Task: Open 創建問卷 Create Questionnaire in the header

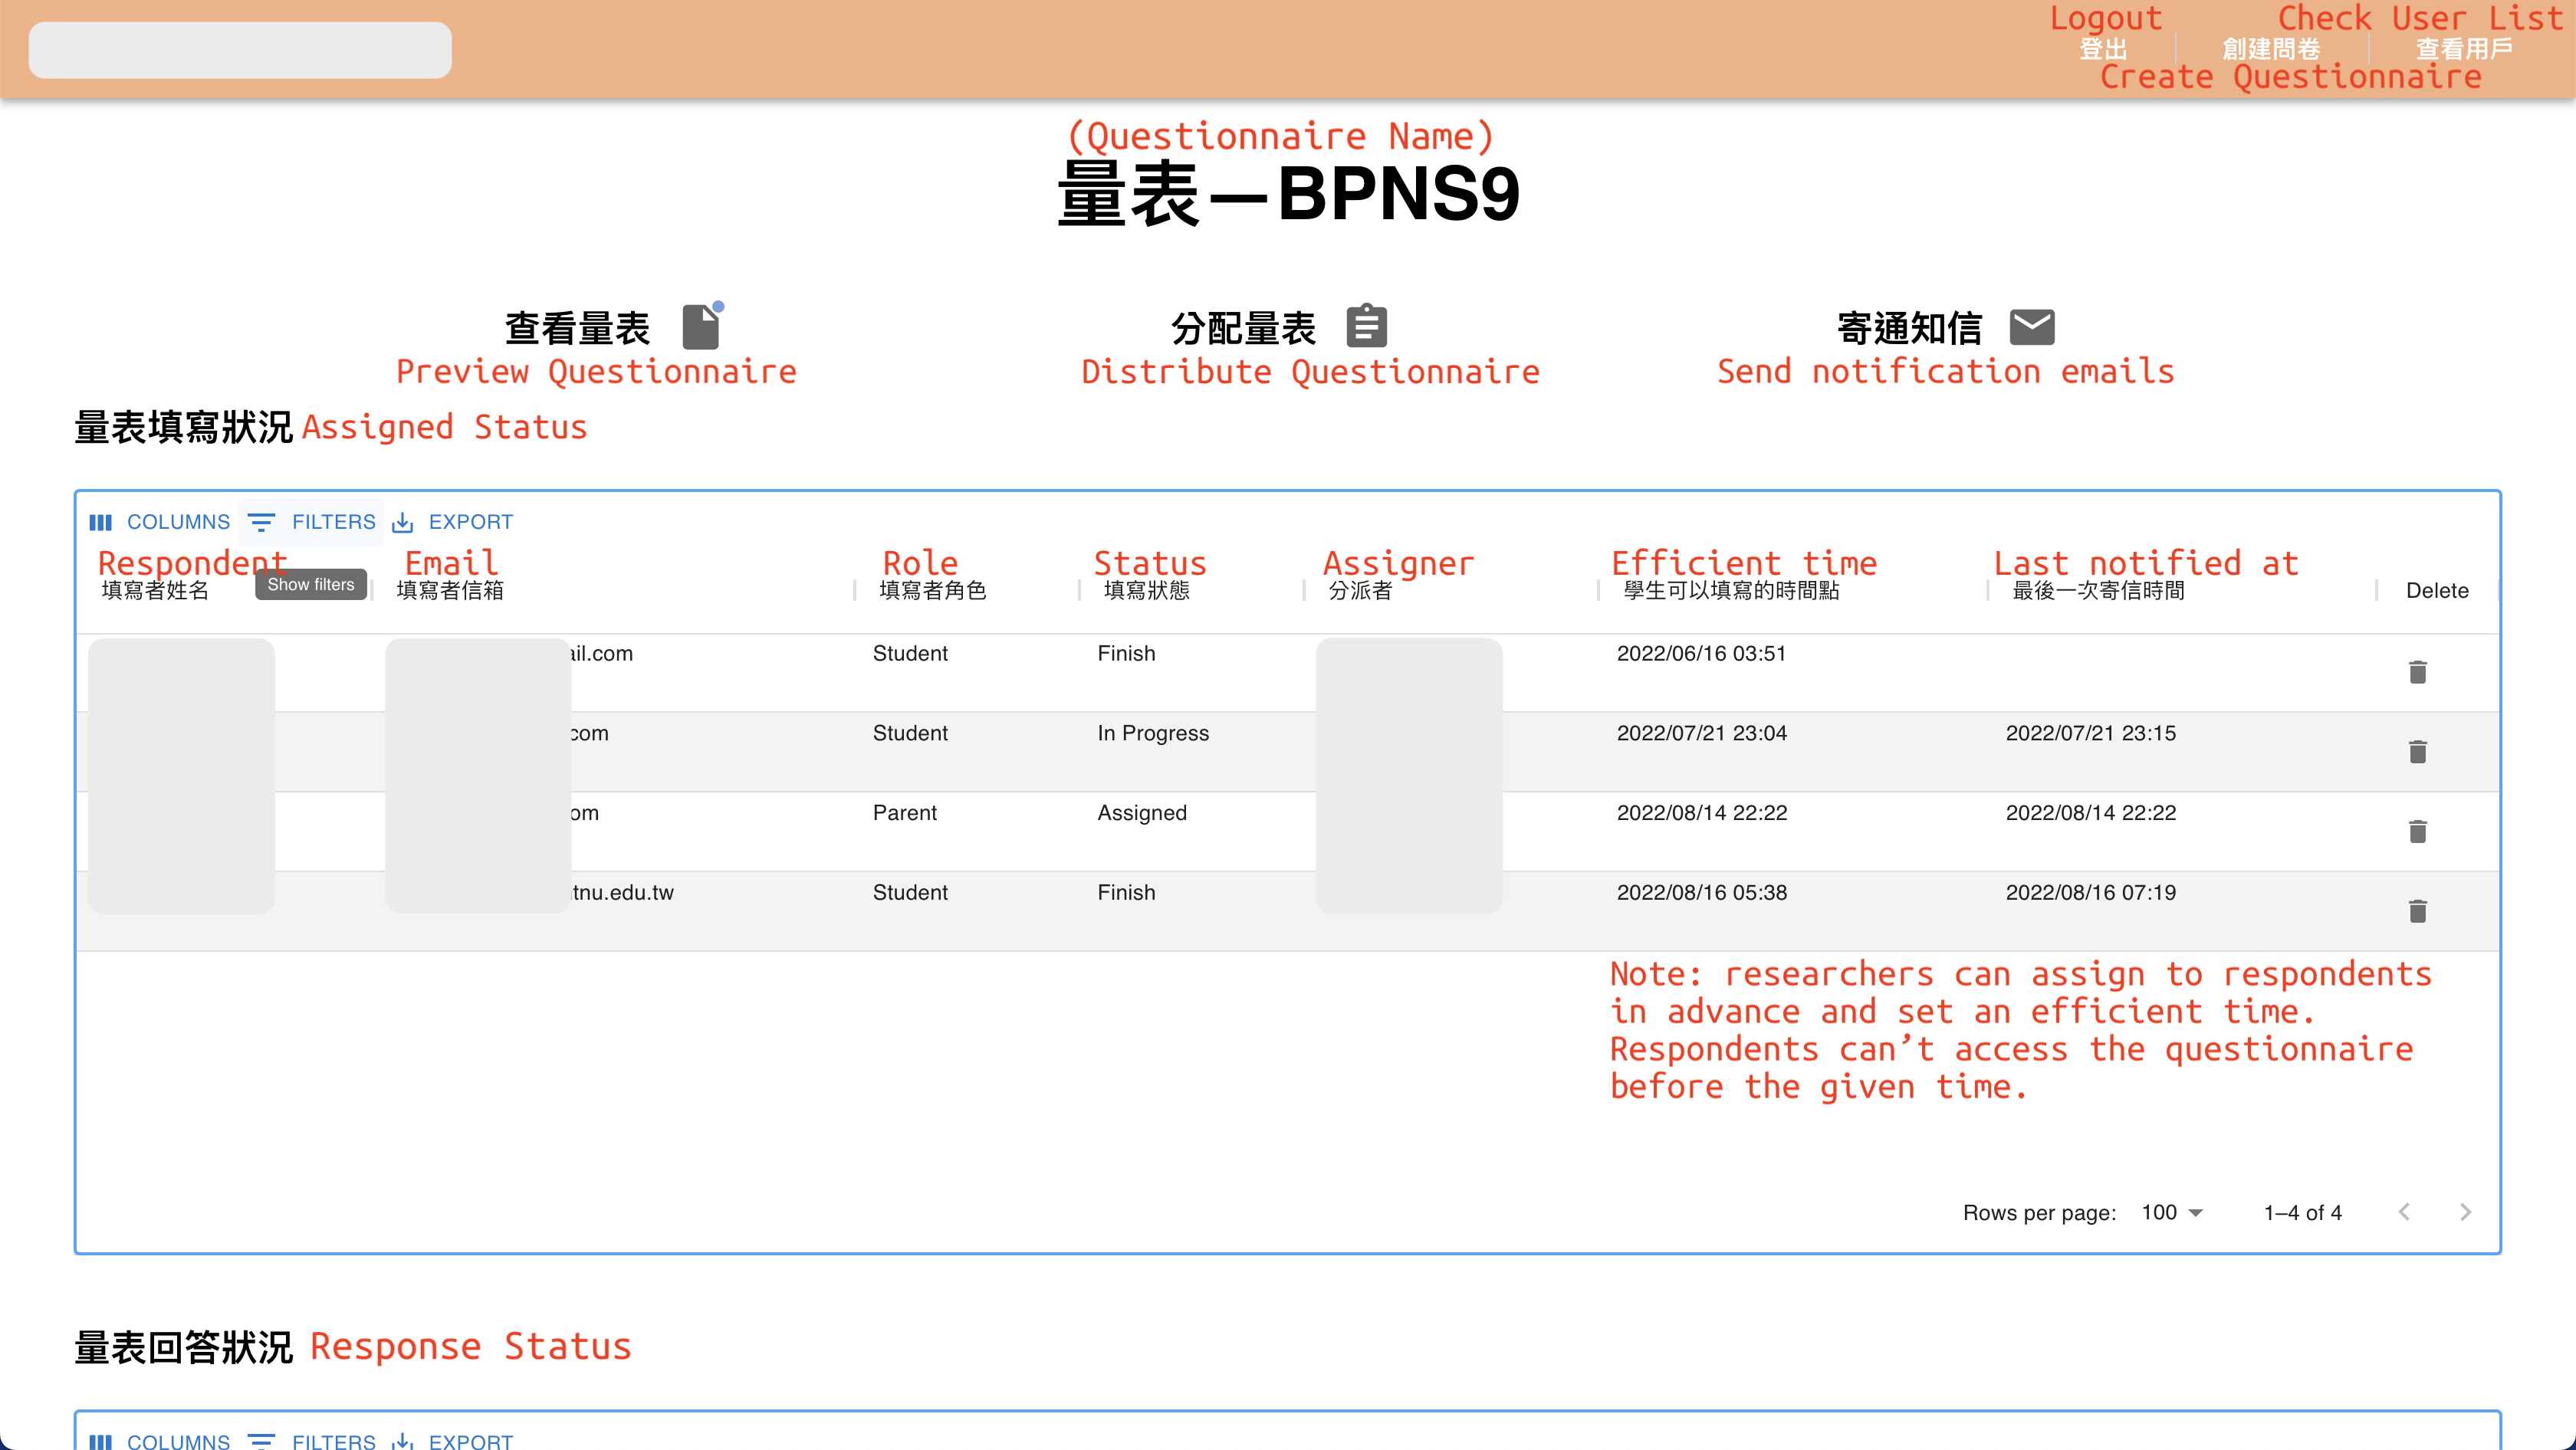Action: [x=2271, y=48]
